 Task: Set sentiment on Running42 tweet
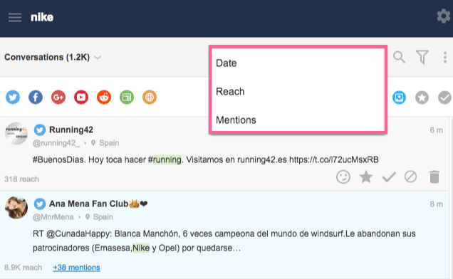point(343,177)
